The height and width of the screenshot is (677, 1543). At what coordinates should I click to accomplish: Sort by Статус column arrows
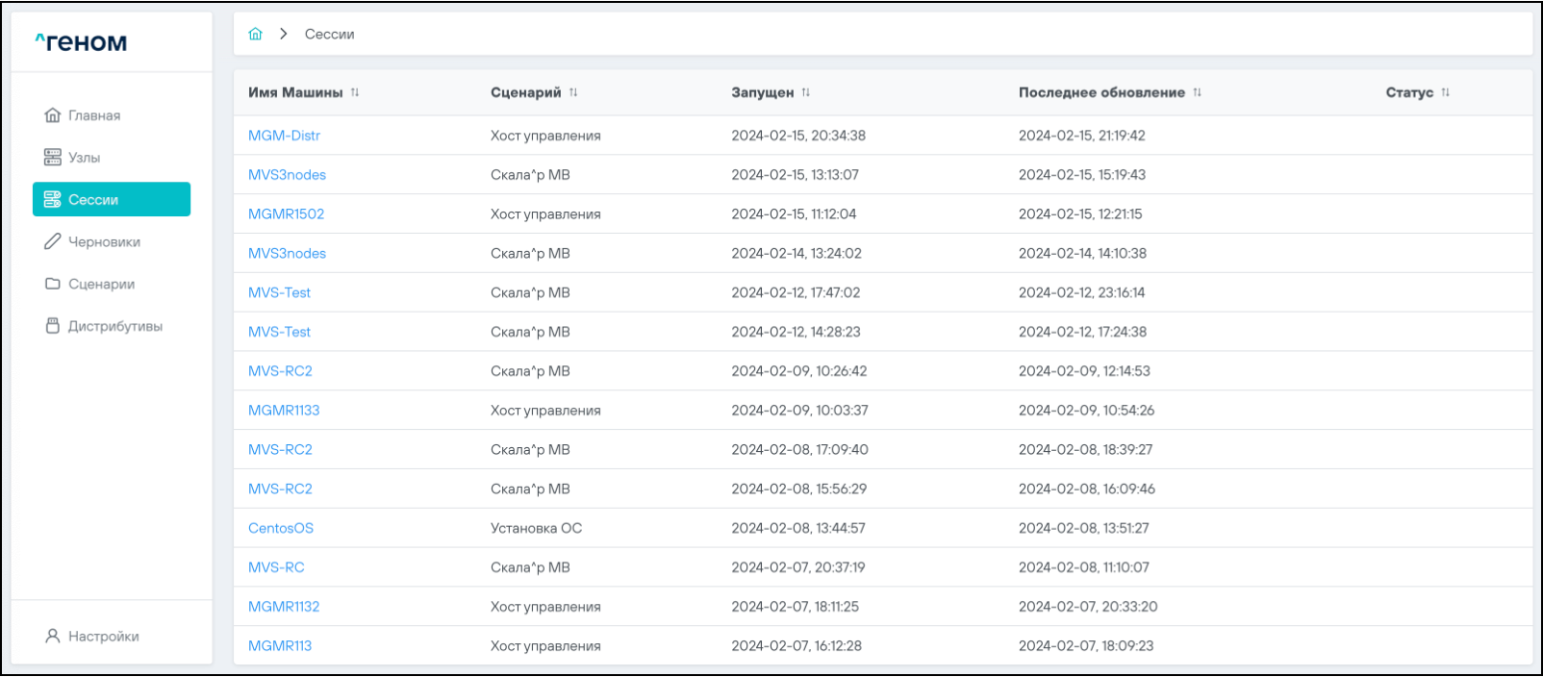[1446, 92]
